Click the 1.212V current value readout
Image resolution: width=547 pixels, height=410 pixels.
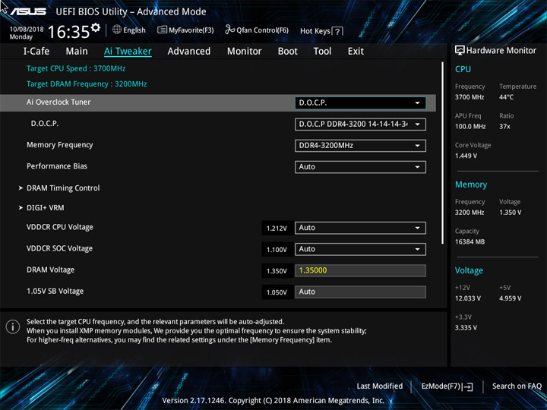277,229
